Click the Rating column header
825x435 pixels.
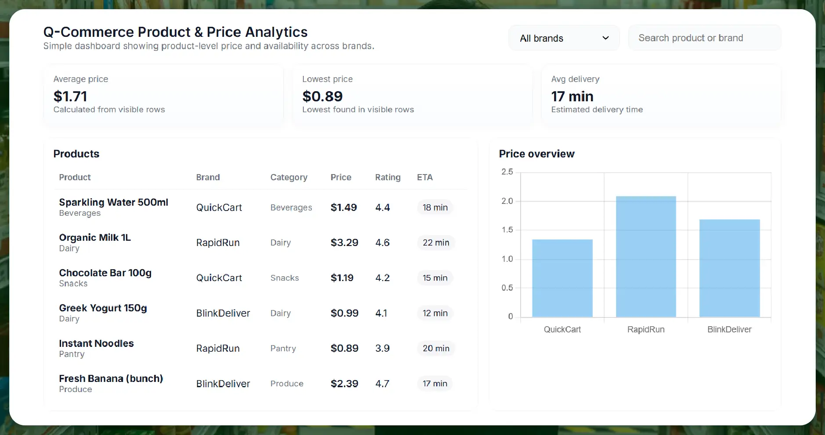point(388,177)
